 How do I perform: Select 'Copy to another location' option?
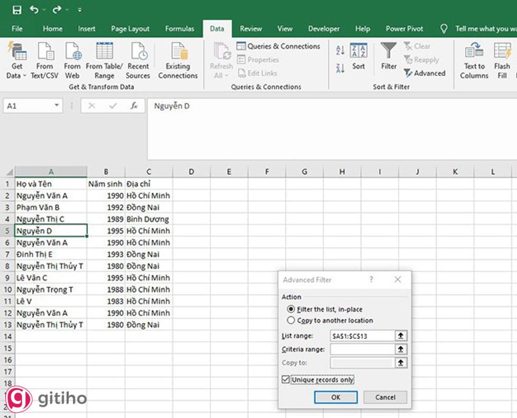291,320
